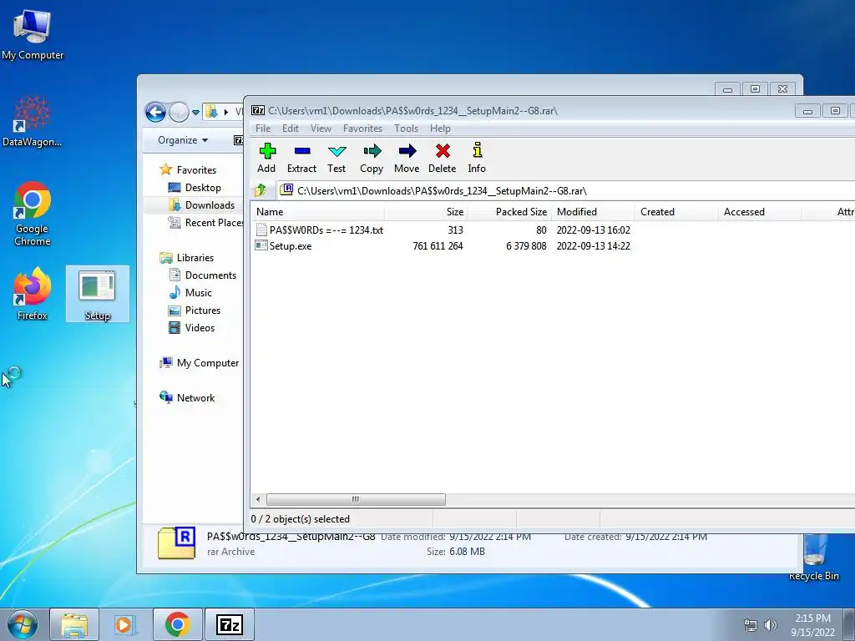This screenshot has width=855, height=641.
Task: Sort by Created column header
Action: tap(676, 211)
